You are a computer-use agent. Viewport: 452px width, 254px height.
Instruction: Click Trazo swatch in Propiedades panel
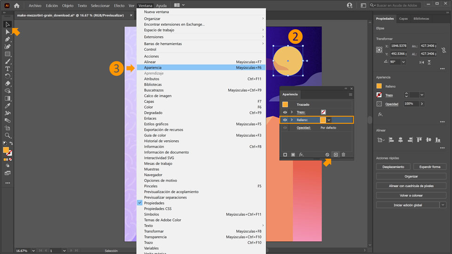[379, 95]
